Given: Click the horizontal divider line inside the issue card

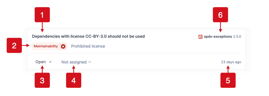Looking at the screenshot, I should [x=137, y=53].
